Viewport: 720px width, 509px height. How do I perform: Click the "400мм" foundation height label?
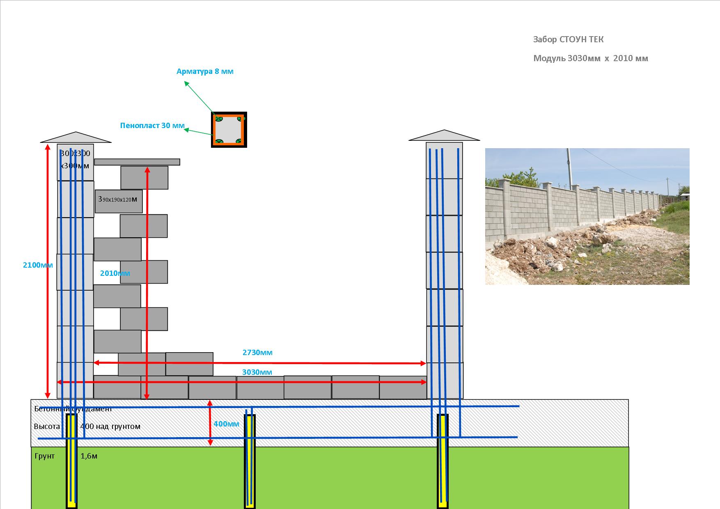(226, 424)
